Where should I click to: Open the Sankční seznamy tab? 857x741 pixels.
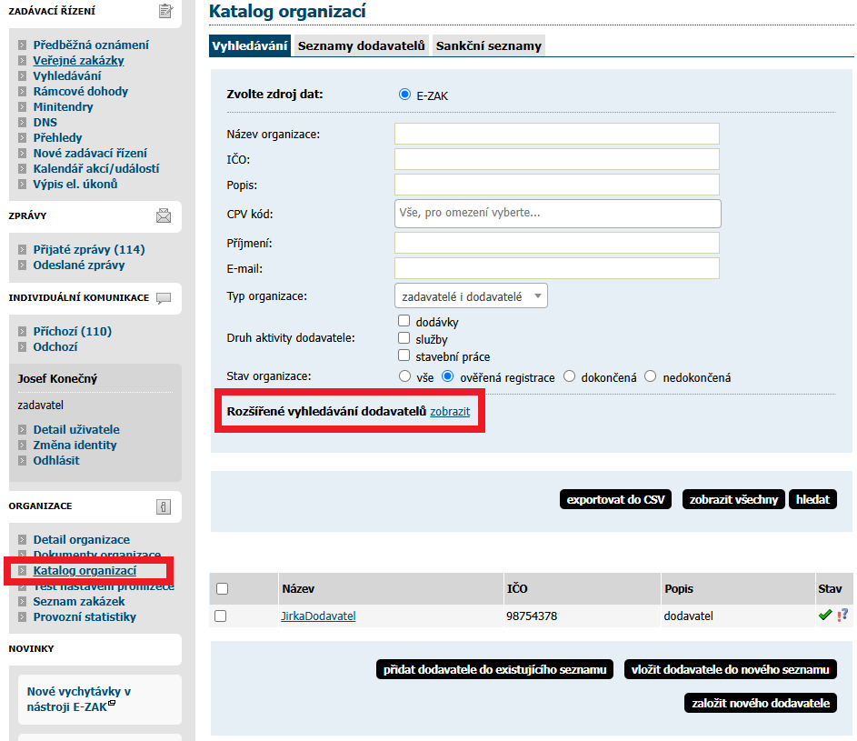(x=489, y=45)
